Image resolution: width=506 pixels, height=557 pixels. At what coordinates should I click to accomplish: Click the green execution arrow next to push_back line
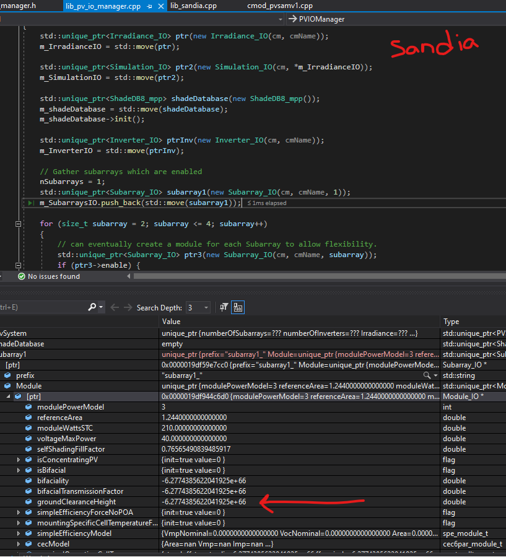29,203
